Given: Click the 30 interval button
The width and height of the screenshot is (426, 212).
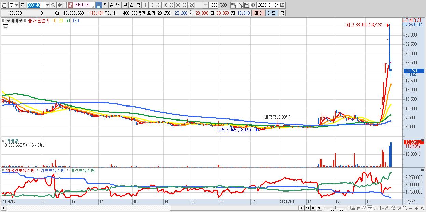Looking at the screenshot, I should coord(178,5).
